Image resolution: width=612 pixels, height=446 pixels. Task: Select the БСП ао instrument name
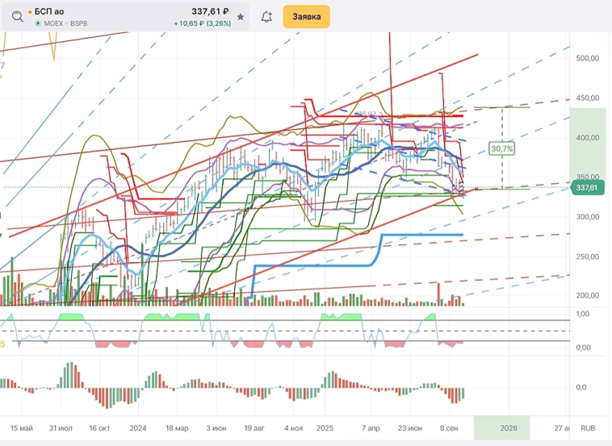pyautogui.click(x=49, y=12)
